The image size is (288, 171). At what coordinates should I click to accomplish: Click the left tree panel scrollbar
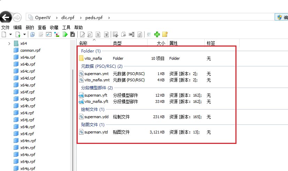point(73,104)
